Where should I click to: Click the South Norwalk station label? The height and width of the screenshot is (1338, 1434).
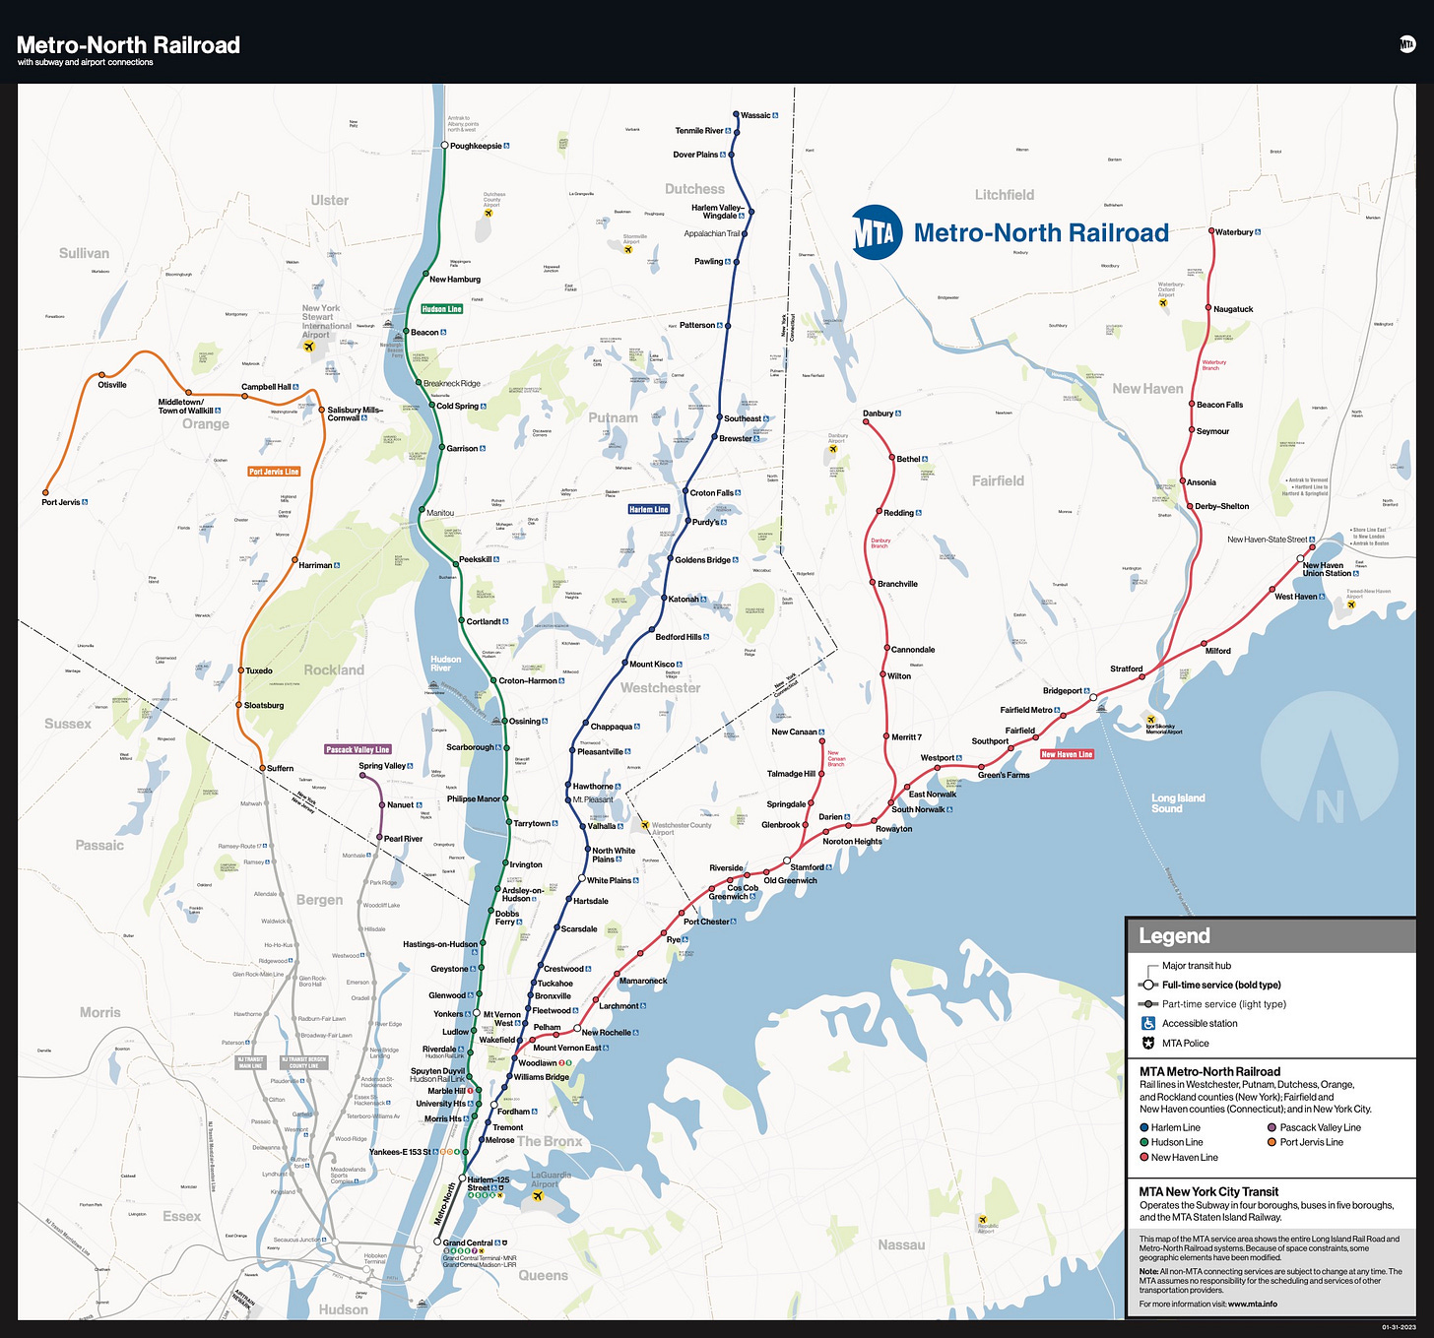(x=918, y=809)
